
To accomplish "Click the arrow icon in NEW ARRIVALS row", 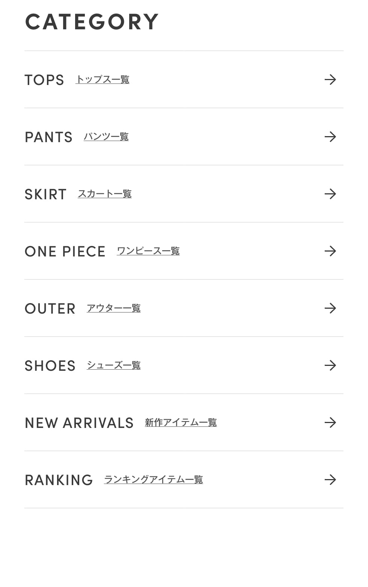I will pos(330,423).
